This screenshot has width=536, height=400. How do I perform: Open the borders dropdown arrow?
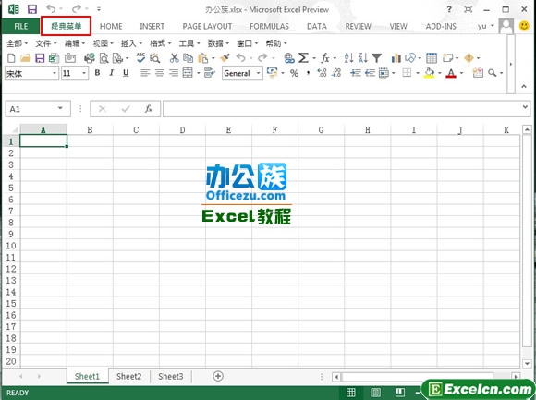pos(418,73)
